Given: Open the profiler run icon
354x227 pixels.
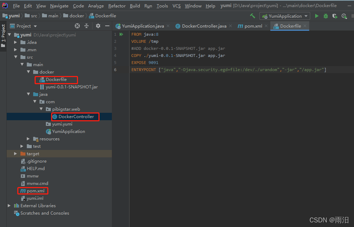Looking at the screenshot, I should [344, 16].
